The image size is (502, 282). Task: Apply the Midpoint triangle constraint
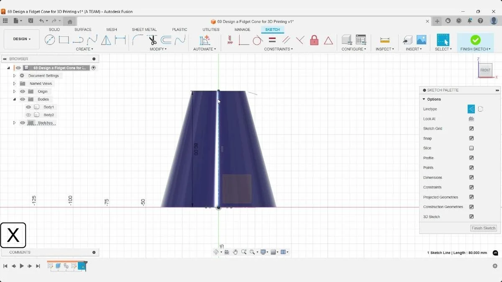(x=328, y=40)
